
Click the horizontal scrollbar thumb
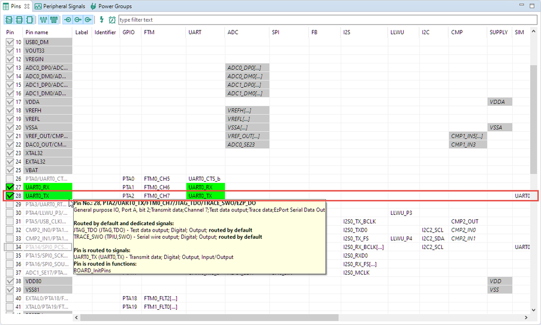209,317
